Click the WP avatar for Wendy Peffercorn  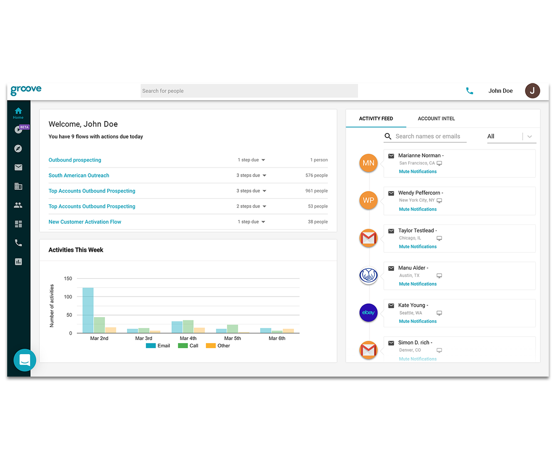point(368,200)
